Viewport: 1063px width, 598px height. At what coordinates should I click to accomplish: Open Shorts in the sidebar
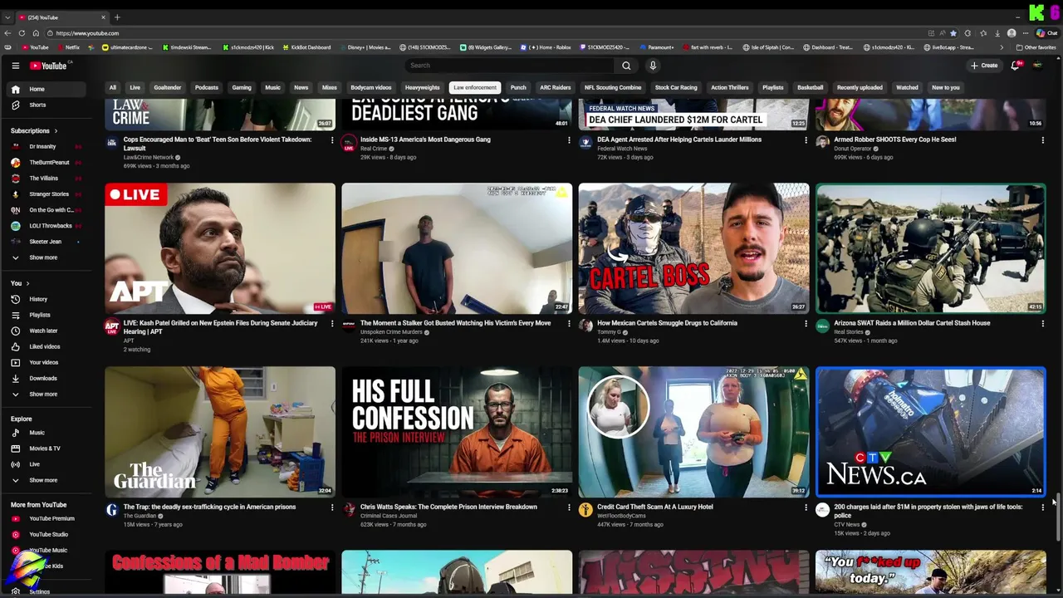(x=47, y=105)
